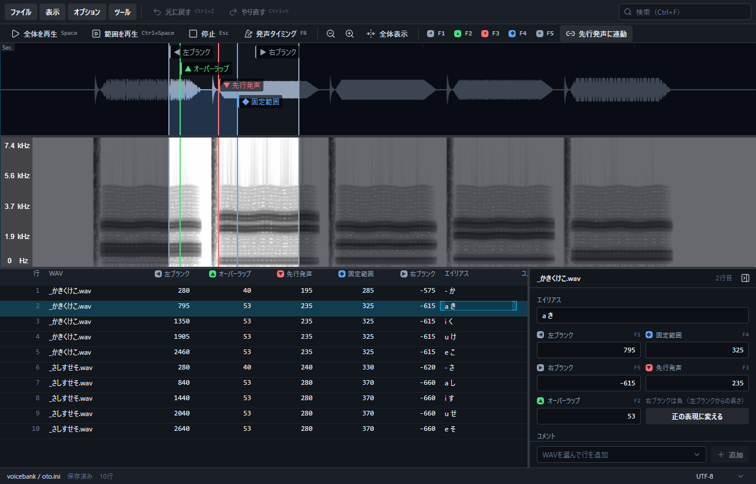
Task: Click the 右ブランク marker on waveform
Action: coord(278,52)
